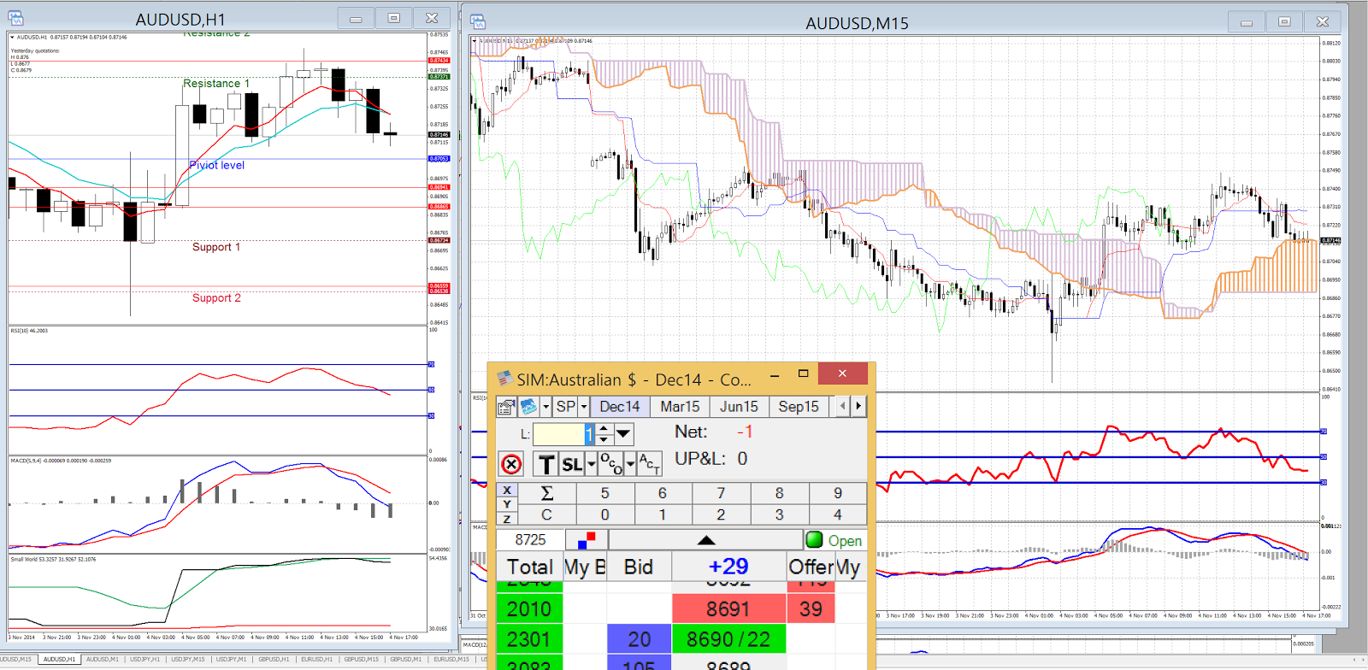The height and width of the screenshot is (670, 1368).
Task: Toggle the T order type button
Action: tap(545, 464)
